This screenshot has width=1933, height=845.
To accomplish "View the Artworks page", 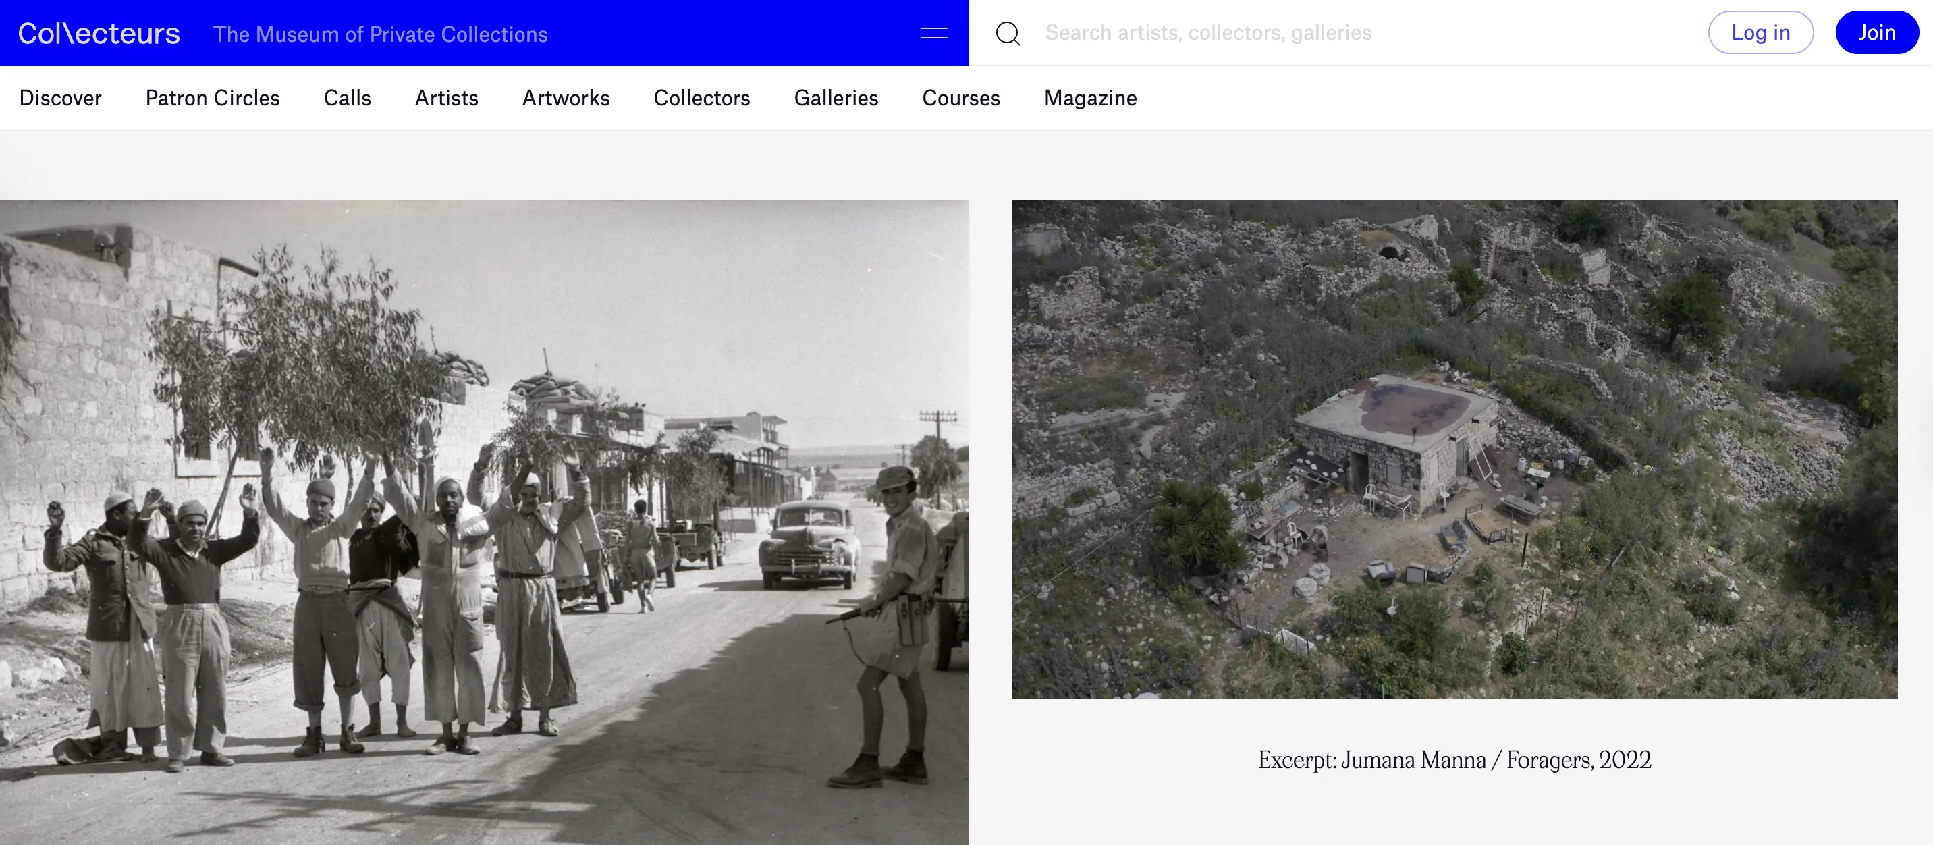I will [x=565, y=98].
